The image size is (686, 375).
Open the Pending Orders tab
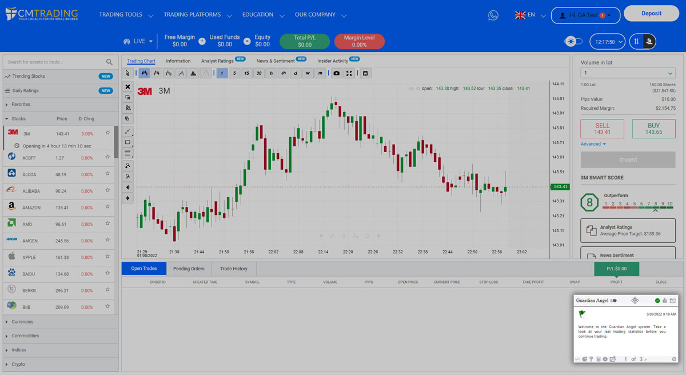(189, 269)
